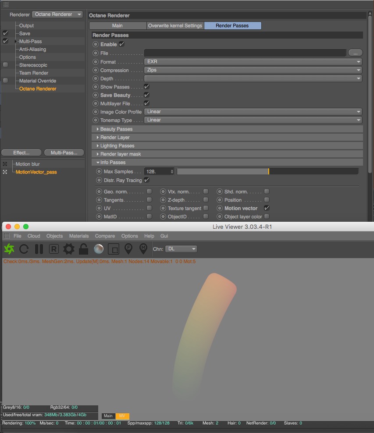Enable the Material Override checkbox
This screenshot has width=374, height=433.
point(5,80)
